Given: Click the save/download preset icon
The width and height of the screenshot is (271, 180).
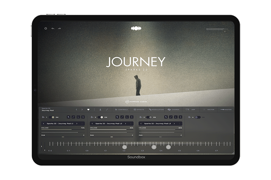Looking at the screenshot, I should point(100,109).
